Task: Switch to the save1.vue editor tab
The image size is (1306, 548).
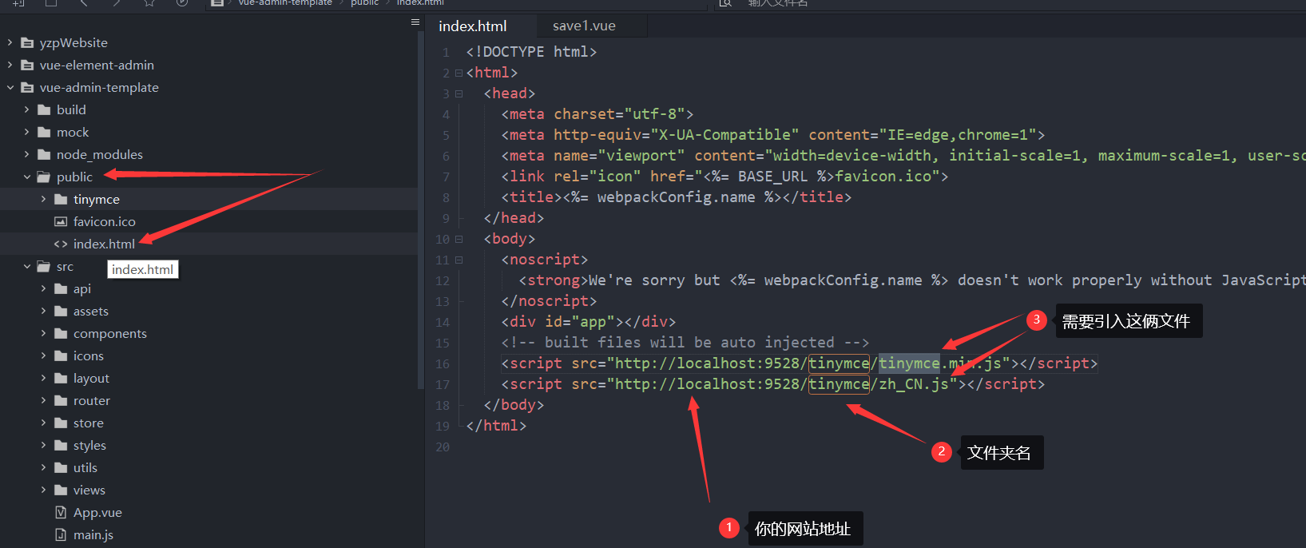Action: coord(584,26)
